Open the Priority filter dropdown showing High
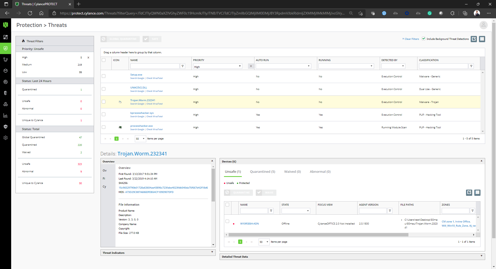 pos(218,66)
